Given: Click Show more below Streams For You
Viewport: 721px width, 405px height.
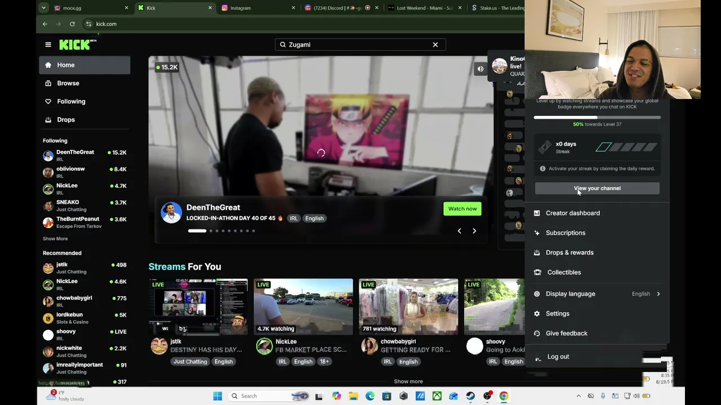Looking at the screenshot, I should coord(408,381).
